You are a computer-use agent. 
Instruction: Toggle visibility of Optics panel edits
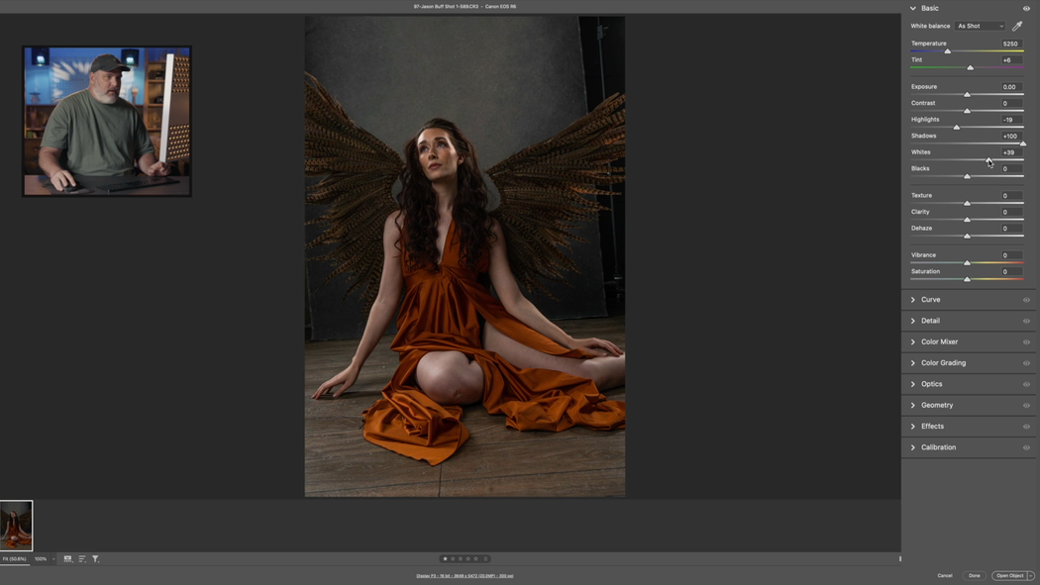pos(1026,385)
